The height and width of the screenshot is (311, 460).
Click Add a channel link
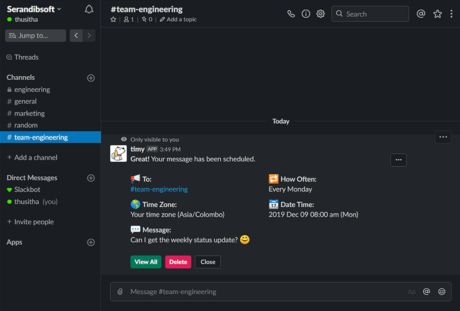[x=32, y=158]
